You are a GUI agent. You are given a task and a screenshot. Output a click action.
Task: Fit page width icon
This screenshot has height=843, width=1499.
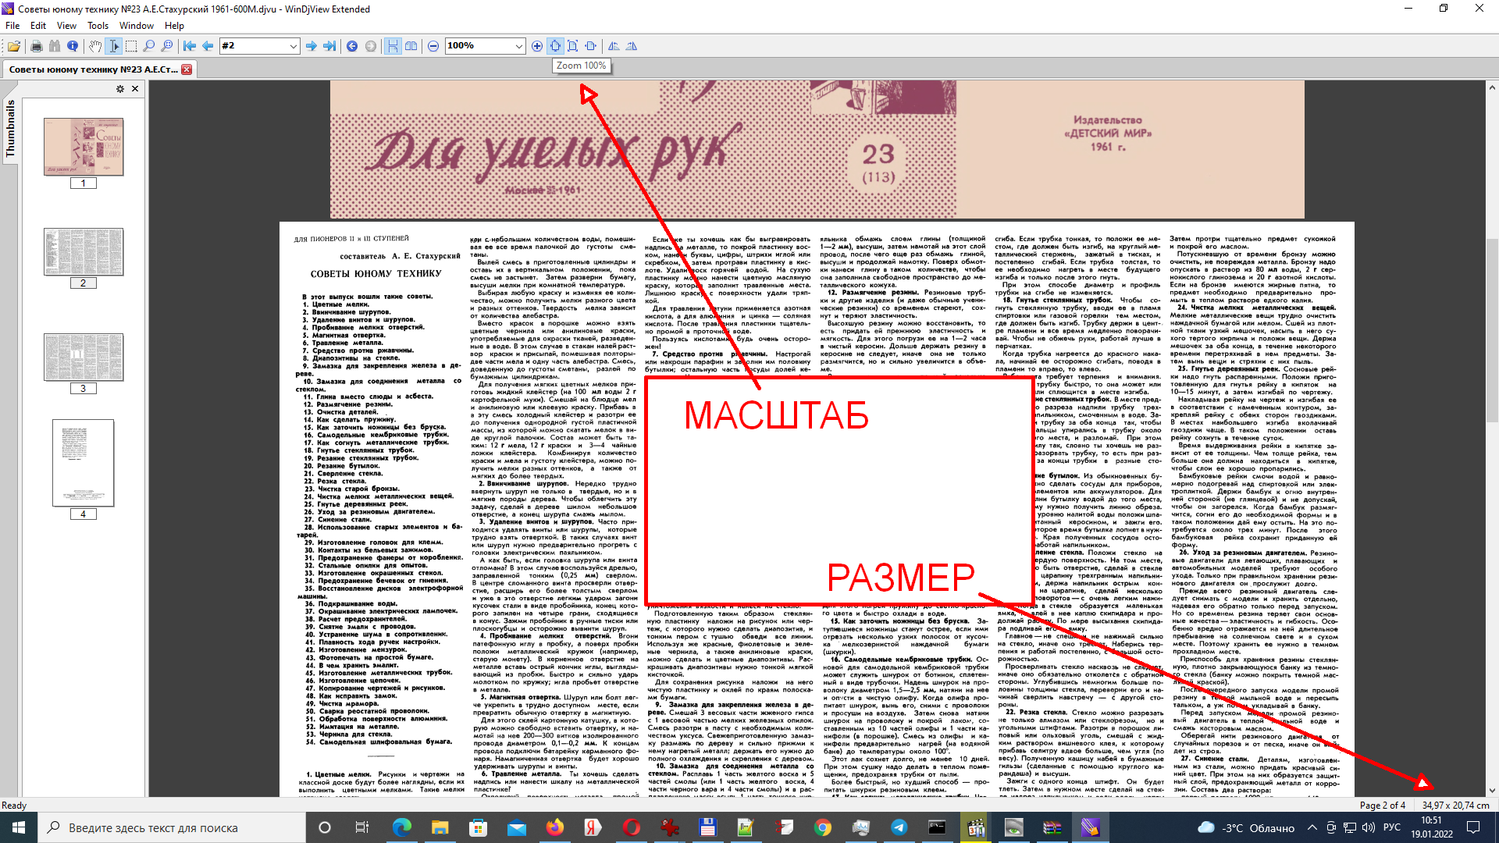pos(591,46)
